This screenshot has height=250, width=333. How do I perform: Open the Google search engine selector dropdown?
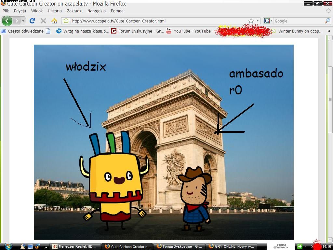click(268, 21)
